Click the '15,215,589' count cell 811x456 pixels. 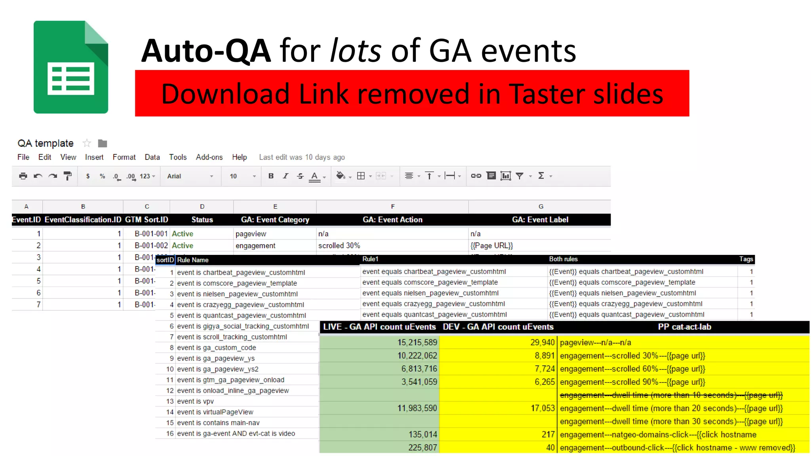[379, 342]
